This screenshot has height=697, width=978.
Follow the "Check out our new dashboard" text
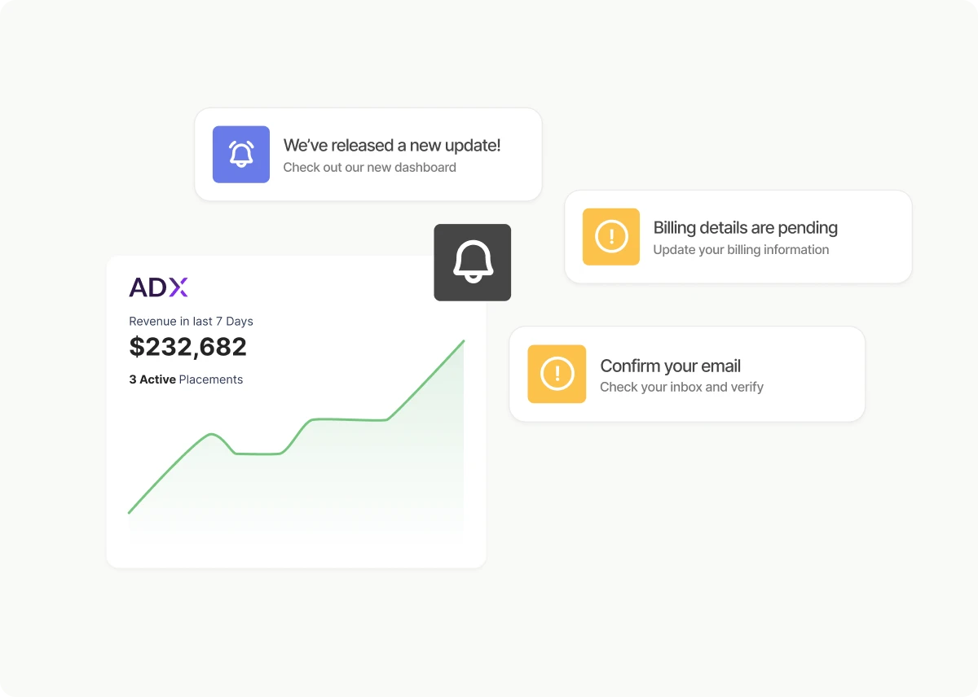click(369, 168)
